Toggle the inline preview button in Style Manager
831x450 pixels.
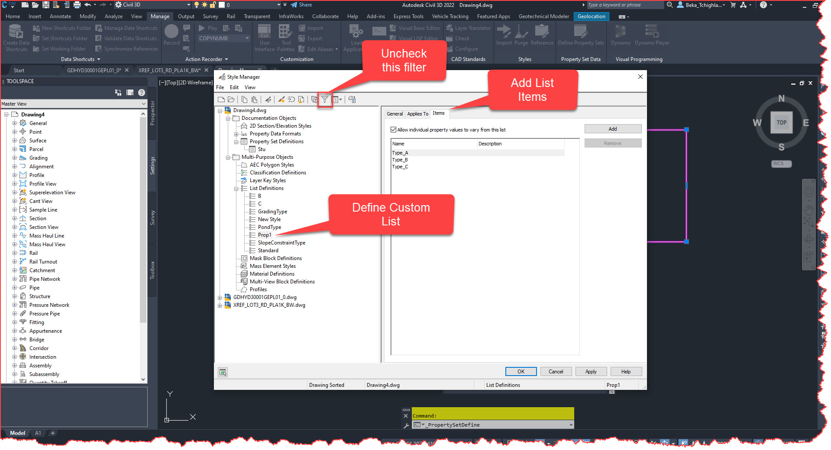pyautogui.click(x=223, y=372)
